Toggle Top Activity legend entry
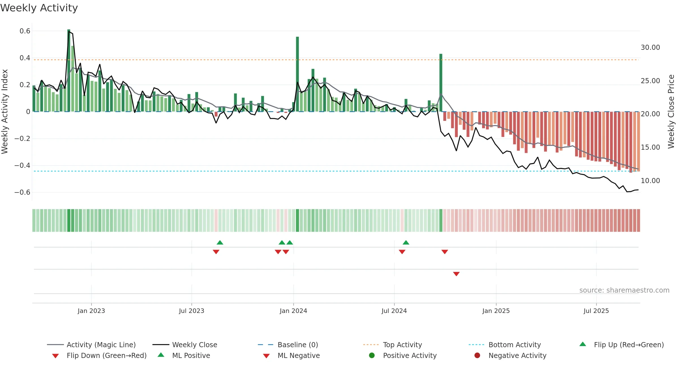679x382 pixels. [392, 345]
